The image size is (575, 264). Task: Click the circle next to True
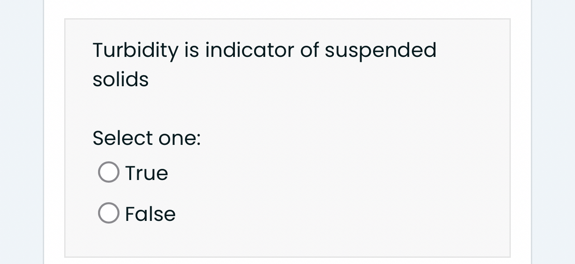tap(108, 172)
